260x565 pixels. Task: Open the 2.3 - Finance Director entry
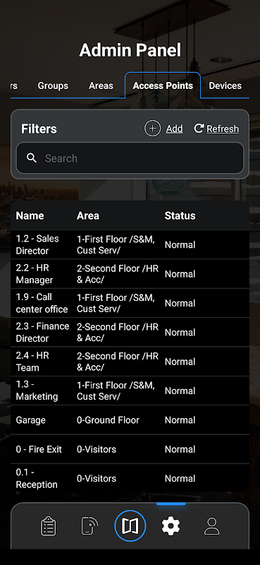[x=130, y=332]
